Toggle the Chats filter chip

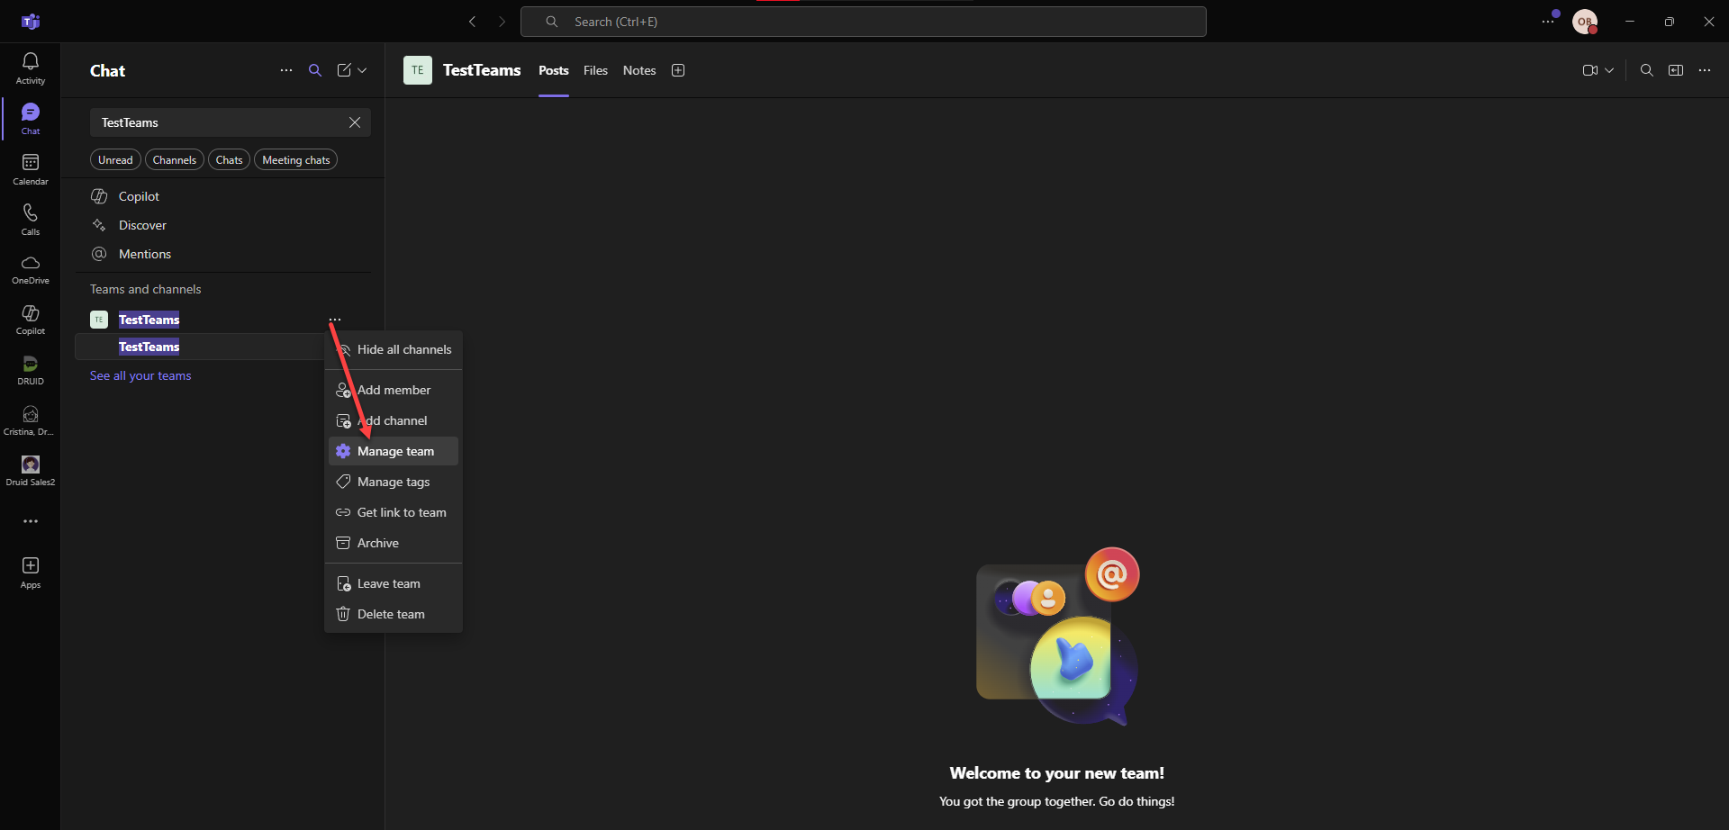click(x=230, y=160)
